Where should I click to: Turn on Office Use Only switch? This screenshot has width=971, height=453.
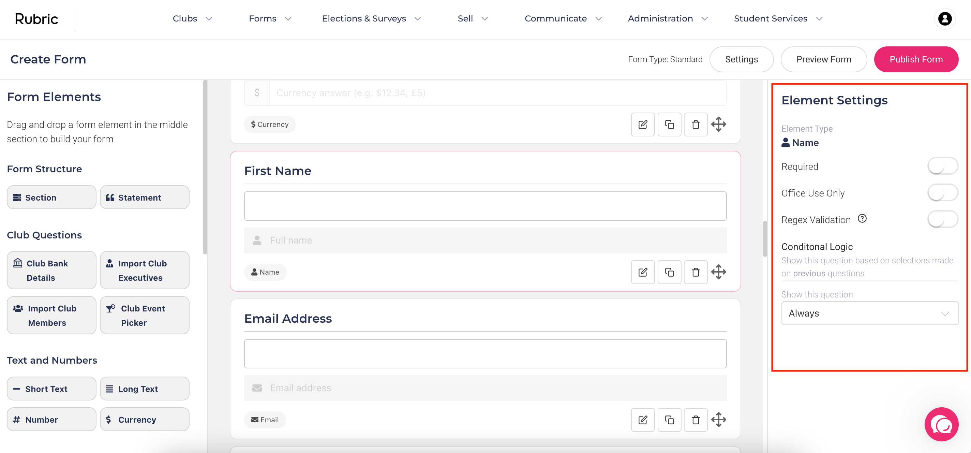[x=942, y=193]
